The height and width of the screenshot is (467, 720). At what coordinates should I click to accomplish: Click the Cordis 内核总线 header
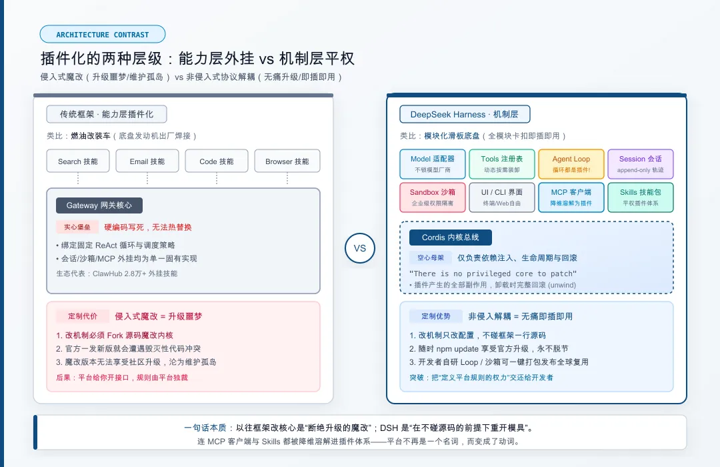tap(451, 238)
